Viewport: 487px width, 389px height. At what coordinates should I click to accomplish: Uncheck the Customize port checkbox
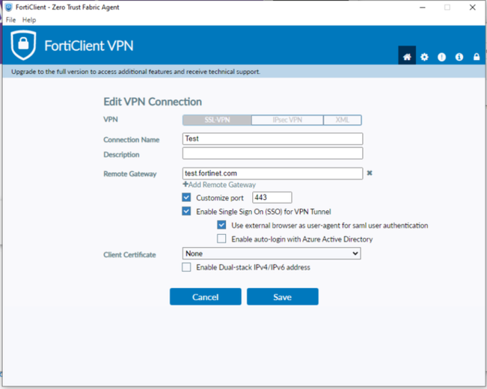pos(186,198)
